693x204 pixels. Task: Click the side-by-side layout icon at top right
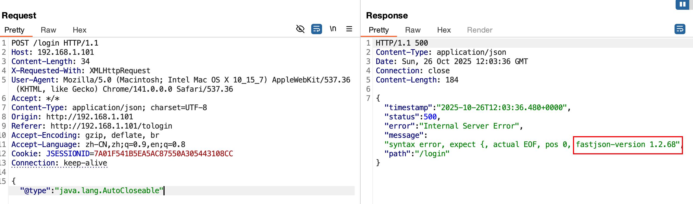682,4
